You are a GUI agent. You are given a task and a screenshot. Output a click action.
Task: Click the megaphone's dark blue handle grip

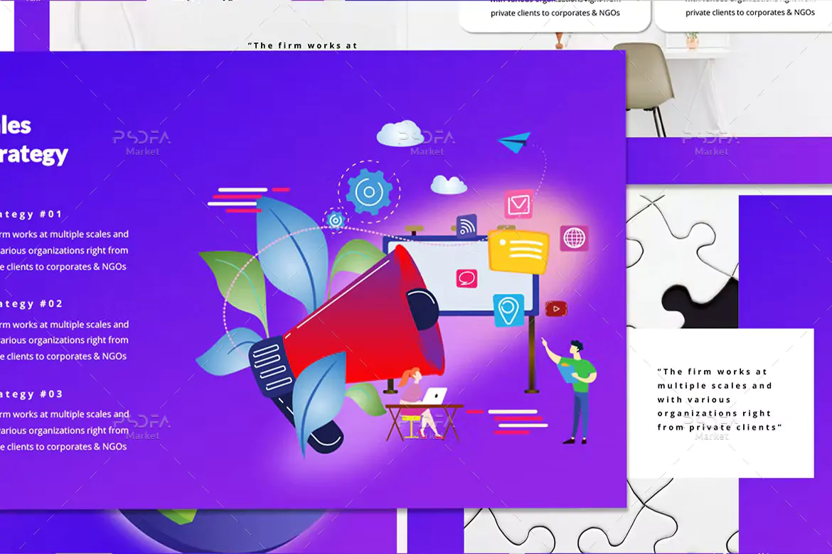(271, 367)
